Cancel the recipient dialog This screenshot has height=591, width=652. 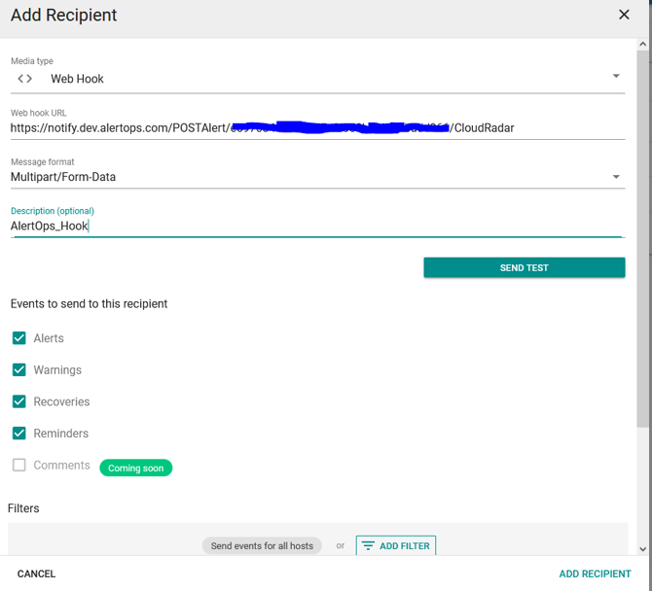point(37,574)
